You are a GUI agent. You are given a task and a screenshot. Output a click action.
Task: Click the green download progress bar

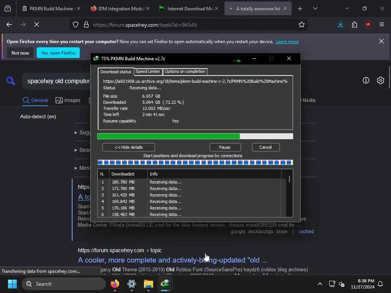[195, 136]
